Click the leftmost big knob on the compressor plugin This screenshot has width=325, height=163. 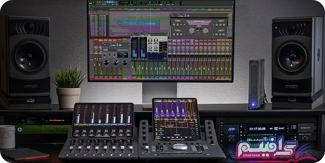pos(106,62)
